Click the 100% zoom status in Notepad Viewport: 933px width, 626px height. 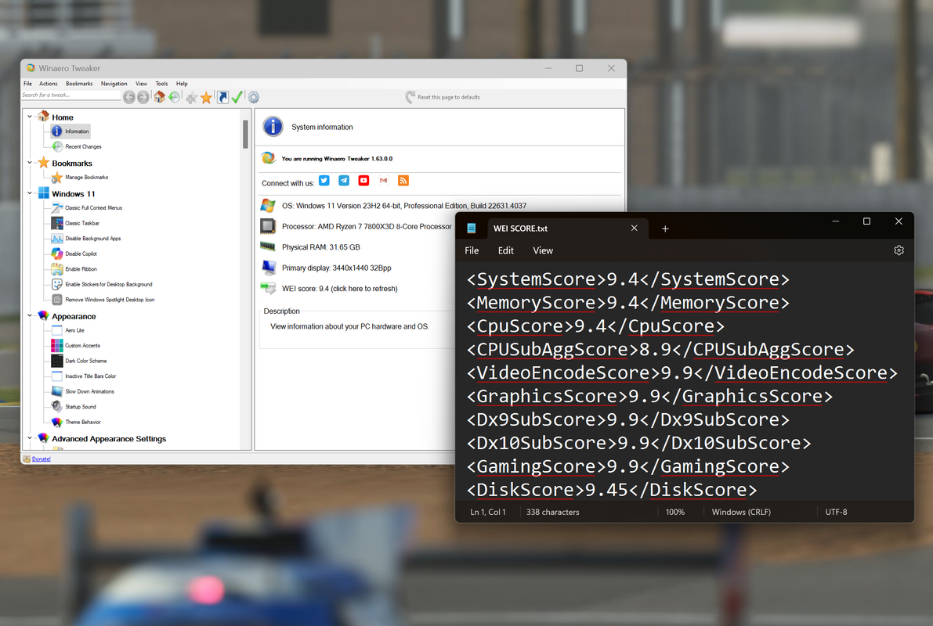click(674, 512)
